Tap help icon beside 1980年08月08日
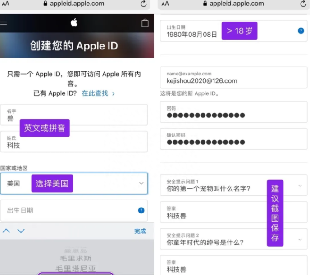Image resolution: width=310 pixels, height=275 pixels. 301,31
